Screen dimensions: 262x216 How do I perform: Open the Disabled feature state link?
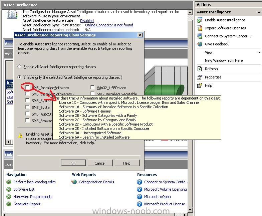(x=87, y=21)
